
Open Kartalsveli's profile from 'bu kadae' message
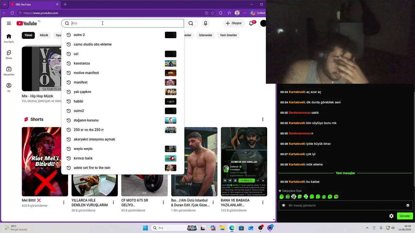pos(297,182)
